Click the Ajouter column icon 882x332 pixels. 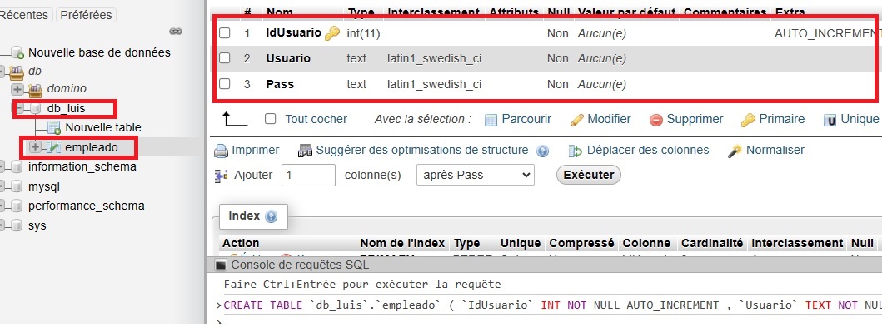coord(221,176)
